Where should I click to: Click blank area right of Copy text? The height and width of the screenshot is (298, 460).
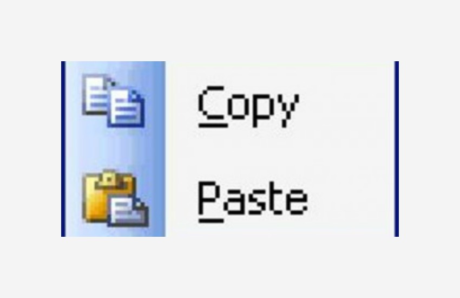click(346, 106)
